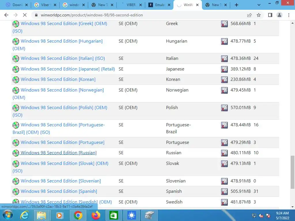Click the disc icon for Spanish row
The height and width of the screenshot is (221, 295).
[16, 191]
